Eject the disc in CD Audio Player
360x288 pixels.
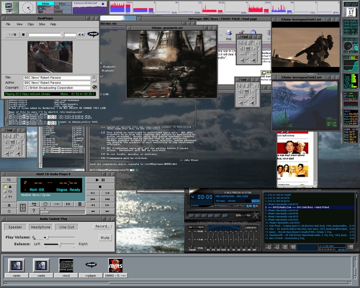[x=9, y=205]
